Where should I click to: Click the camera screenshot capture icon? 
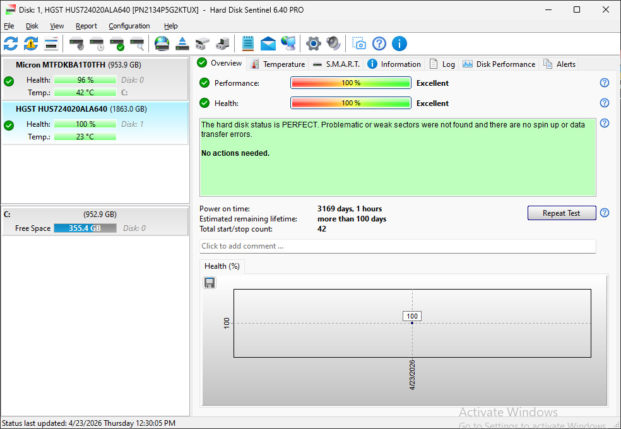(x=359, y=44)
